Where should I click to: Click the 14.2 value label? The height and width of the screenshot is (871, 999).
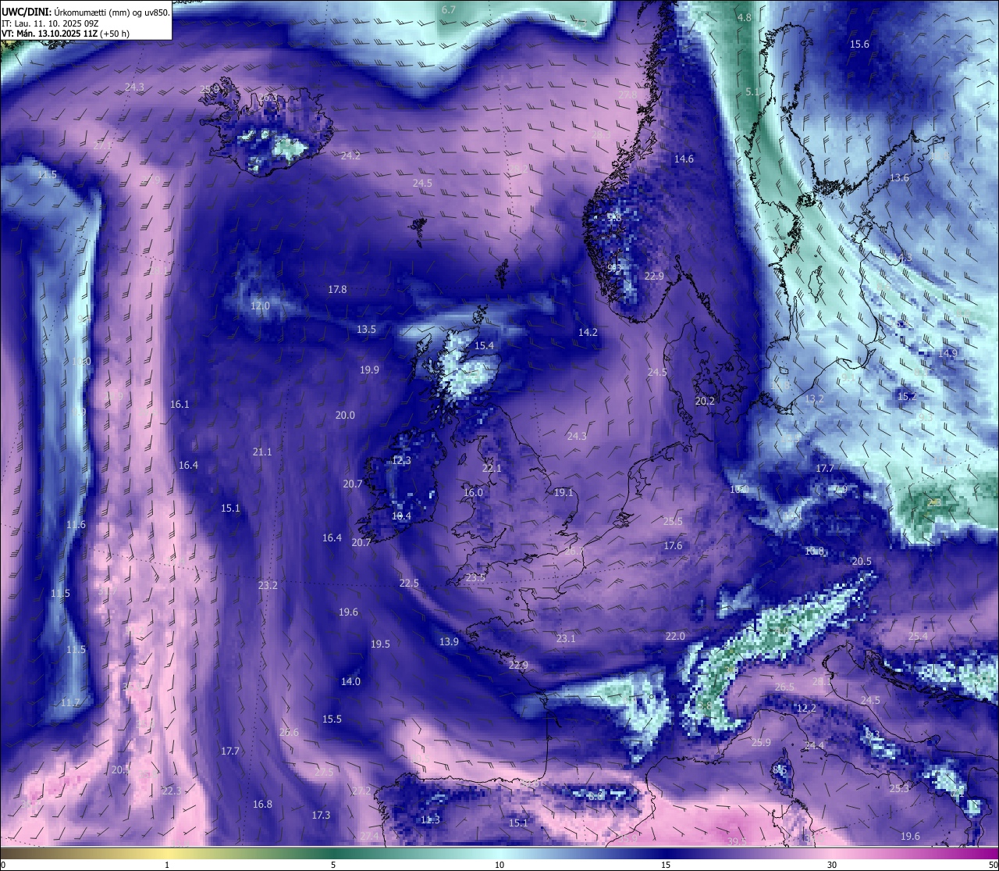(x=588, y=332)
